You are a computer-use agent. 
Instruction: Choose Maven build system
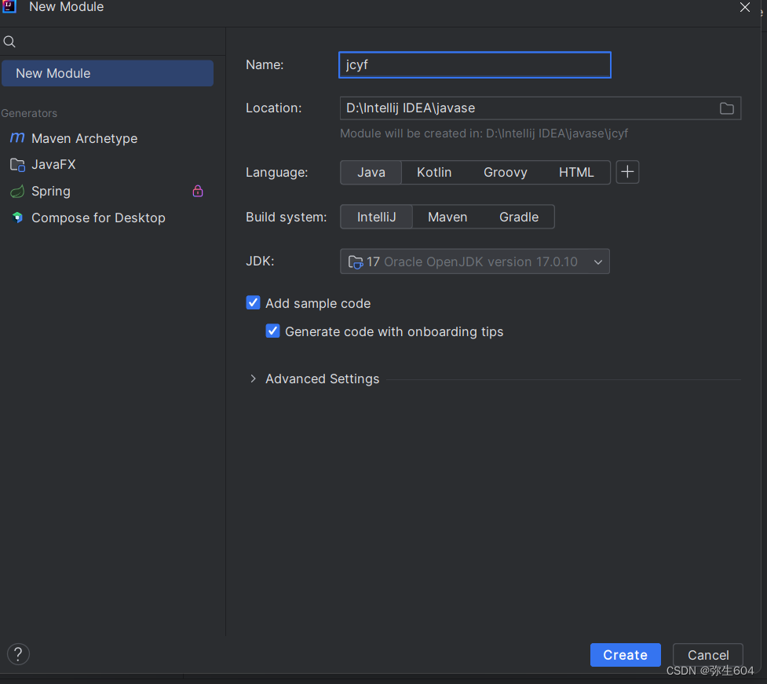(x=447, y=217)
